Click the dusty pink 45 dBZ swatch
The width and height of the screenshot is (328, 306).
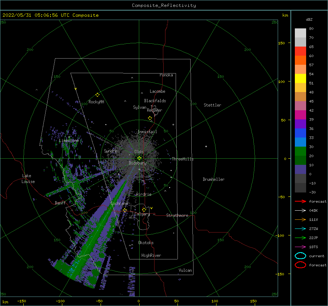(x=300, y=106)
